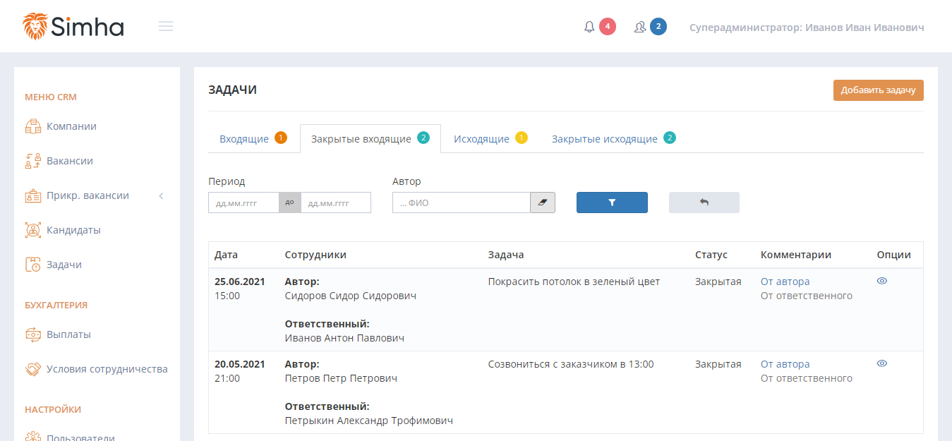
Task: Click the Автор ФИО input field
Action: (461, 203)
